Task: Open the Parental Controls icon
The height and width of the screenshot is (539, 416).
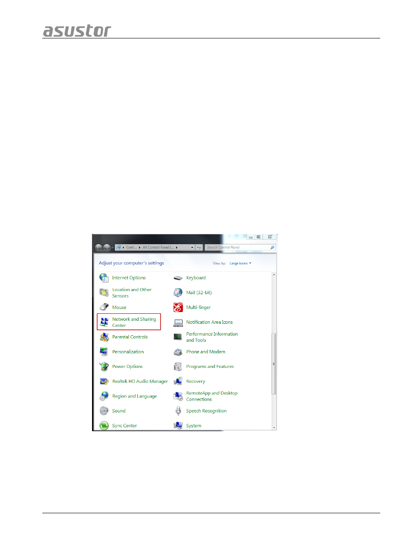Action: point(104,337)
